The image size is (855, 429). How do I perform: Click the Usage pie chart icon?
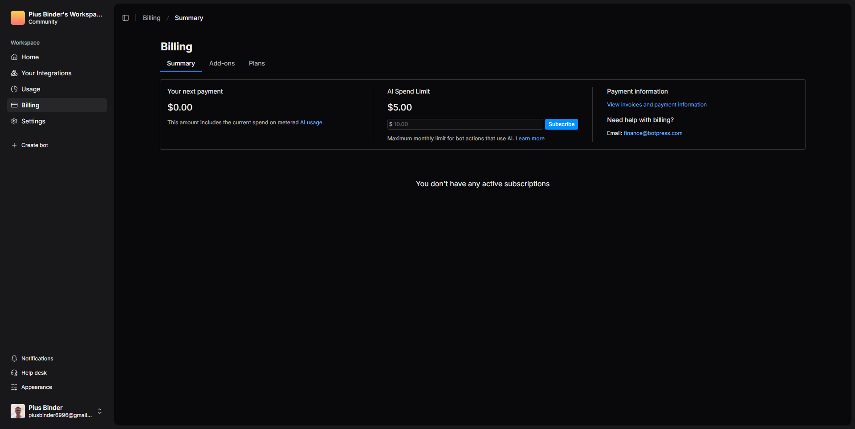(x=14, y=89)
